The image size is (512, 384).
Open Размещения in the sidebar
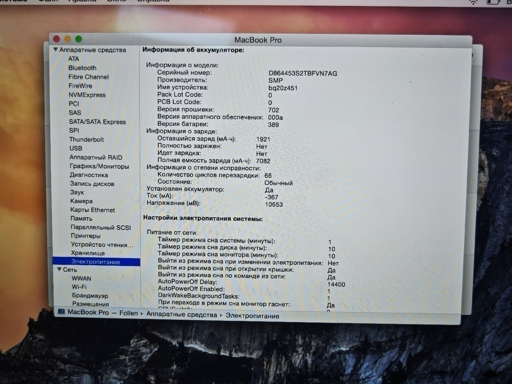pyautogui.click(x=91, y=304)
